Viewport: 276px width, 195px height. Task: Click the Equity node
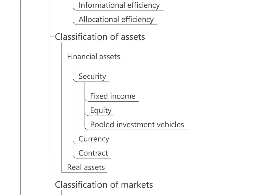101,111
